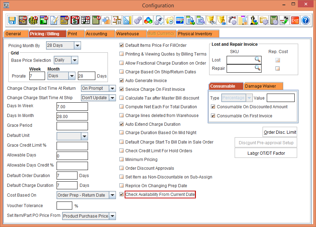
Task: Click the Grace Period input field
Action: pos(72,126)
